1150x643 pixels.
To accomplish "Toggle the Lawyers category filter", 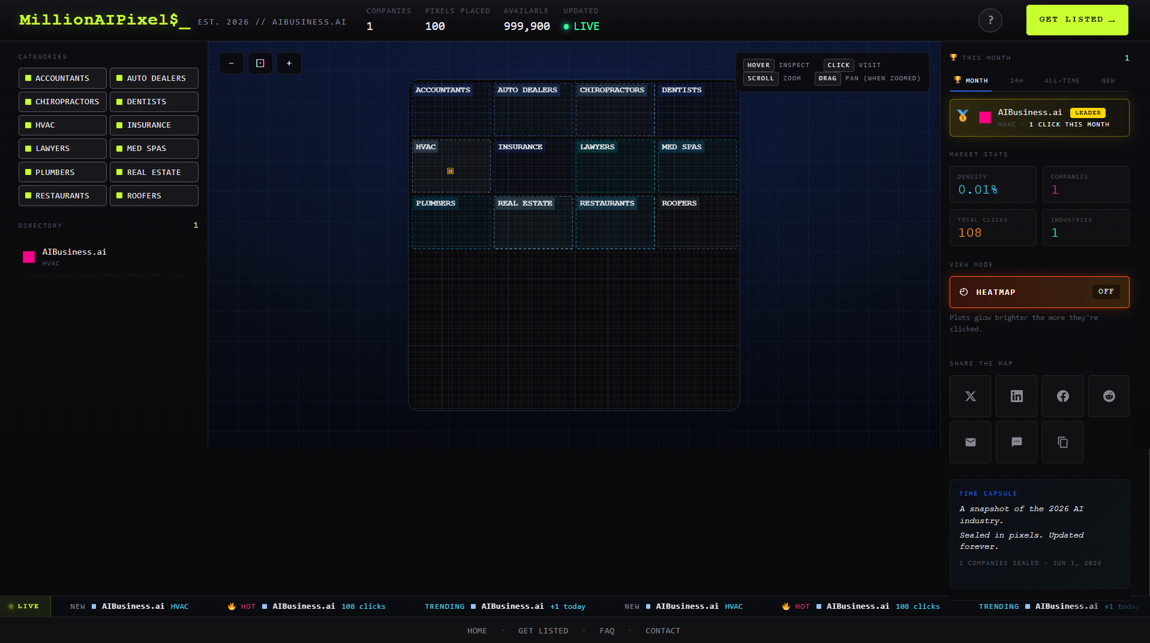I will pyautogui.click(x=62, y=149).
